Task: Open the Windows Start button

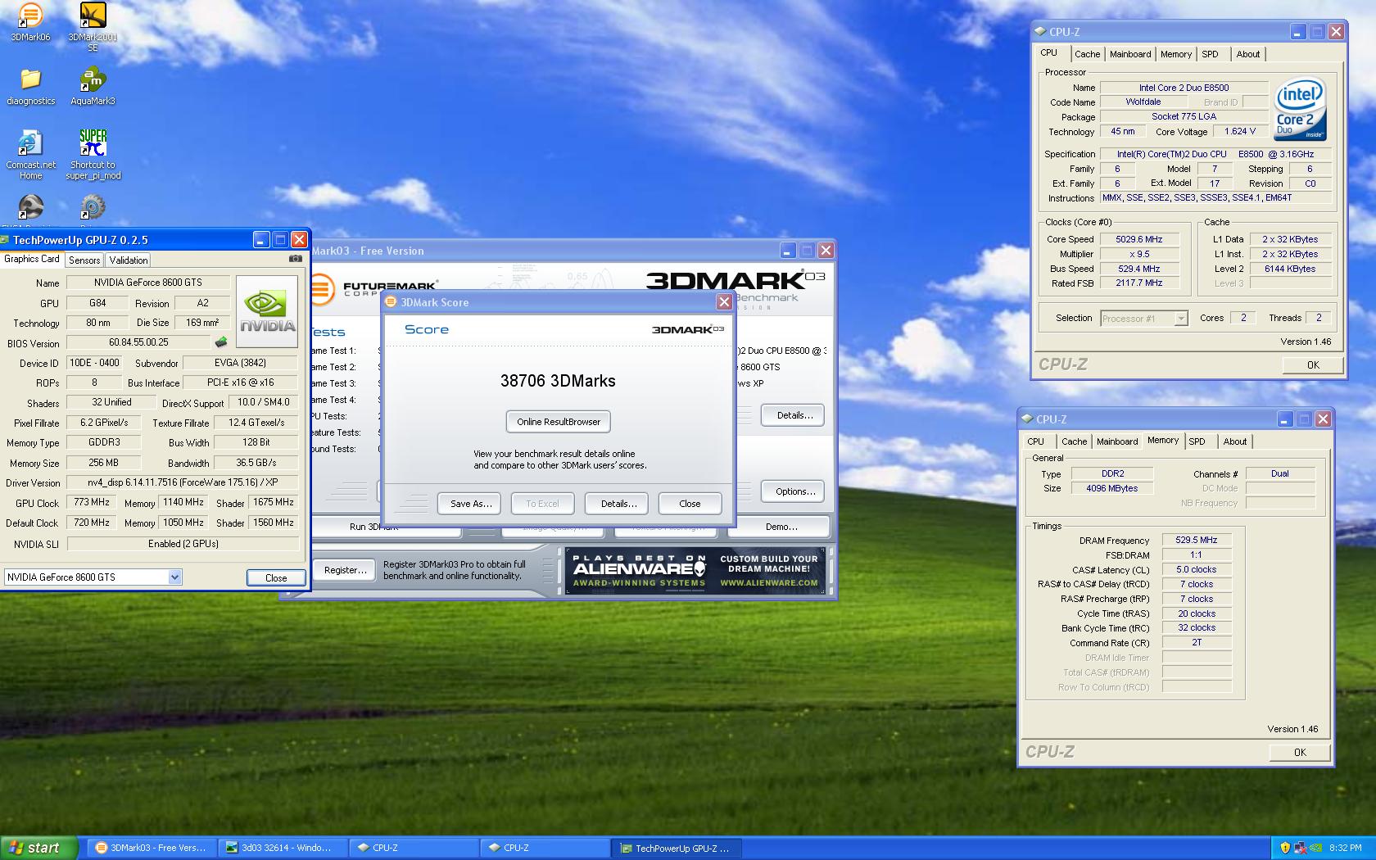Action: (x=39, y=848)
